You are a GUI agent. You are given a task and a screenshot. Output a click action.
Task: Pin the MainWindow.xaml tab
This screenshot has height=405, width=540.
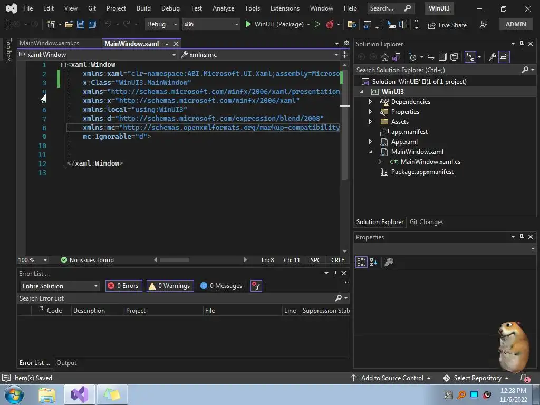click(x=166, y=44)
